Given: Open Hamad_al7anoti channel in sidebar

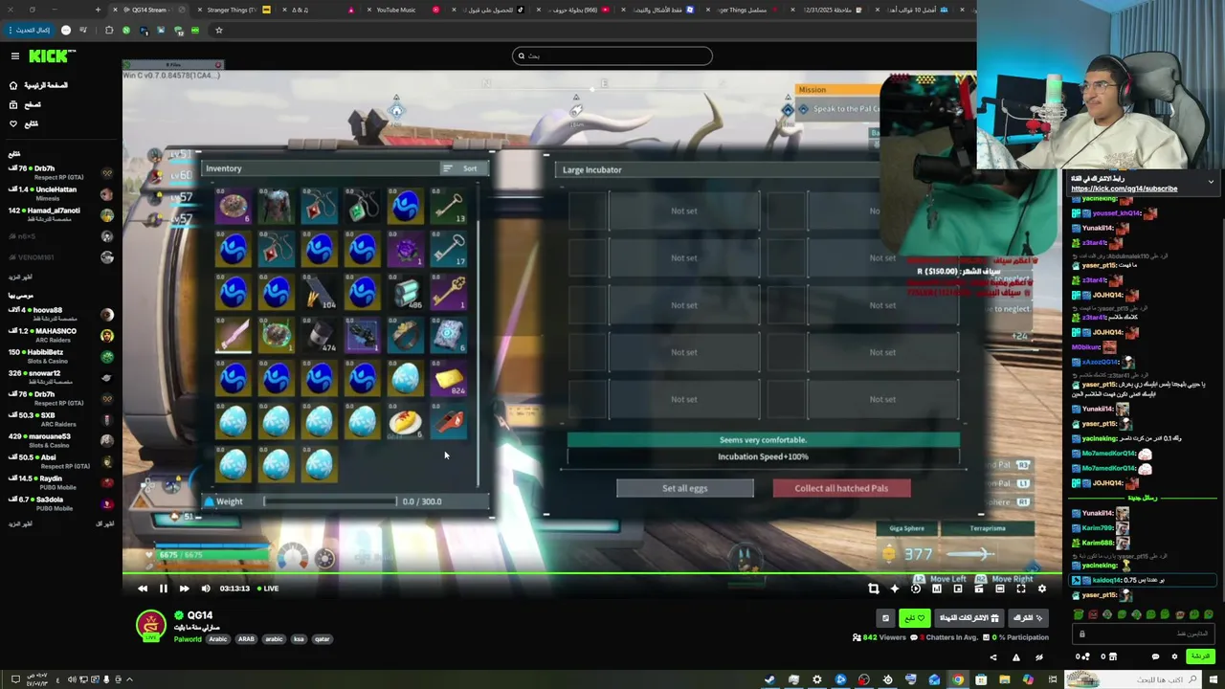Looking at the screenshot, I should click(x=61, y=214).
